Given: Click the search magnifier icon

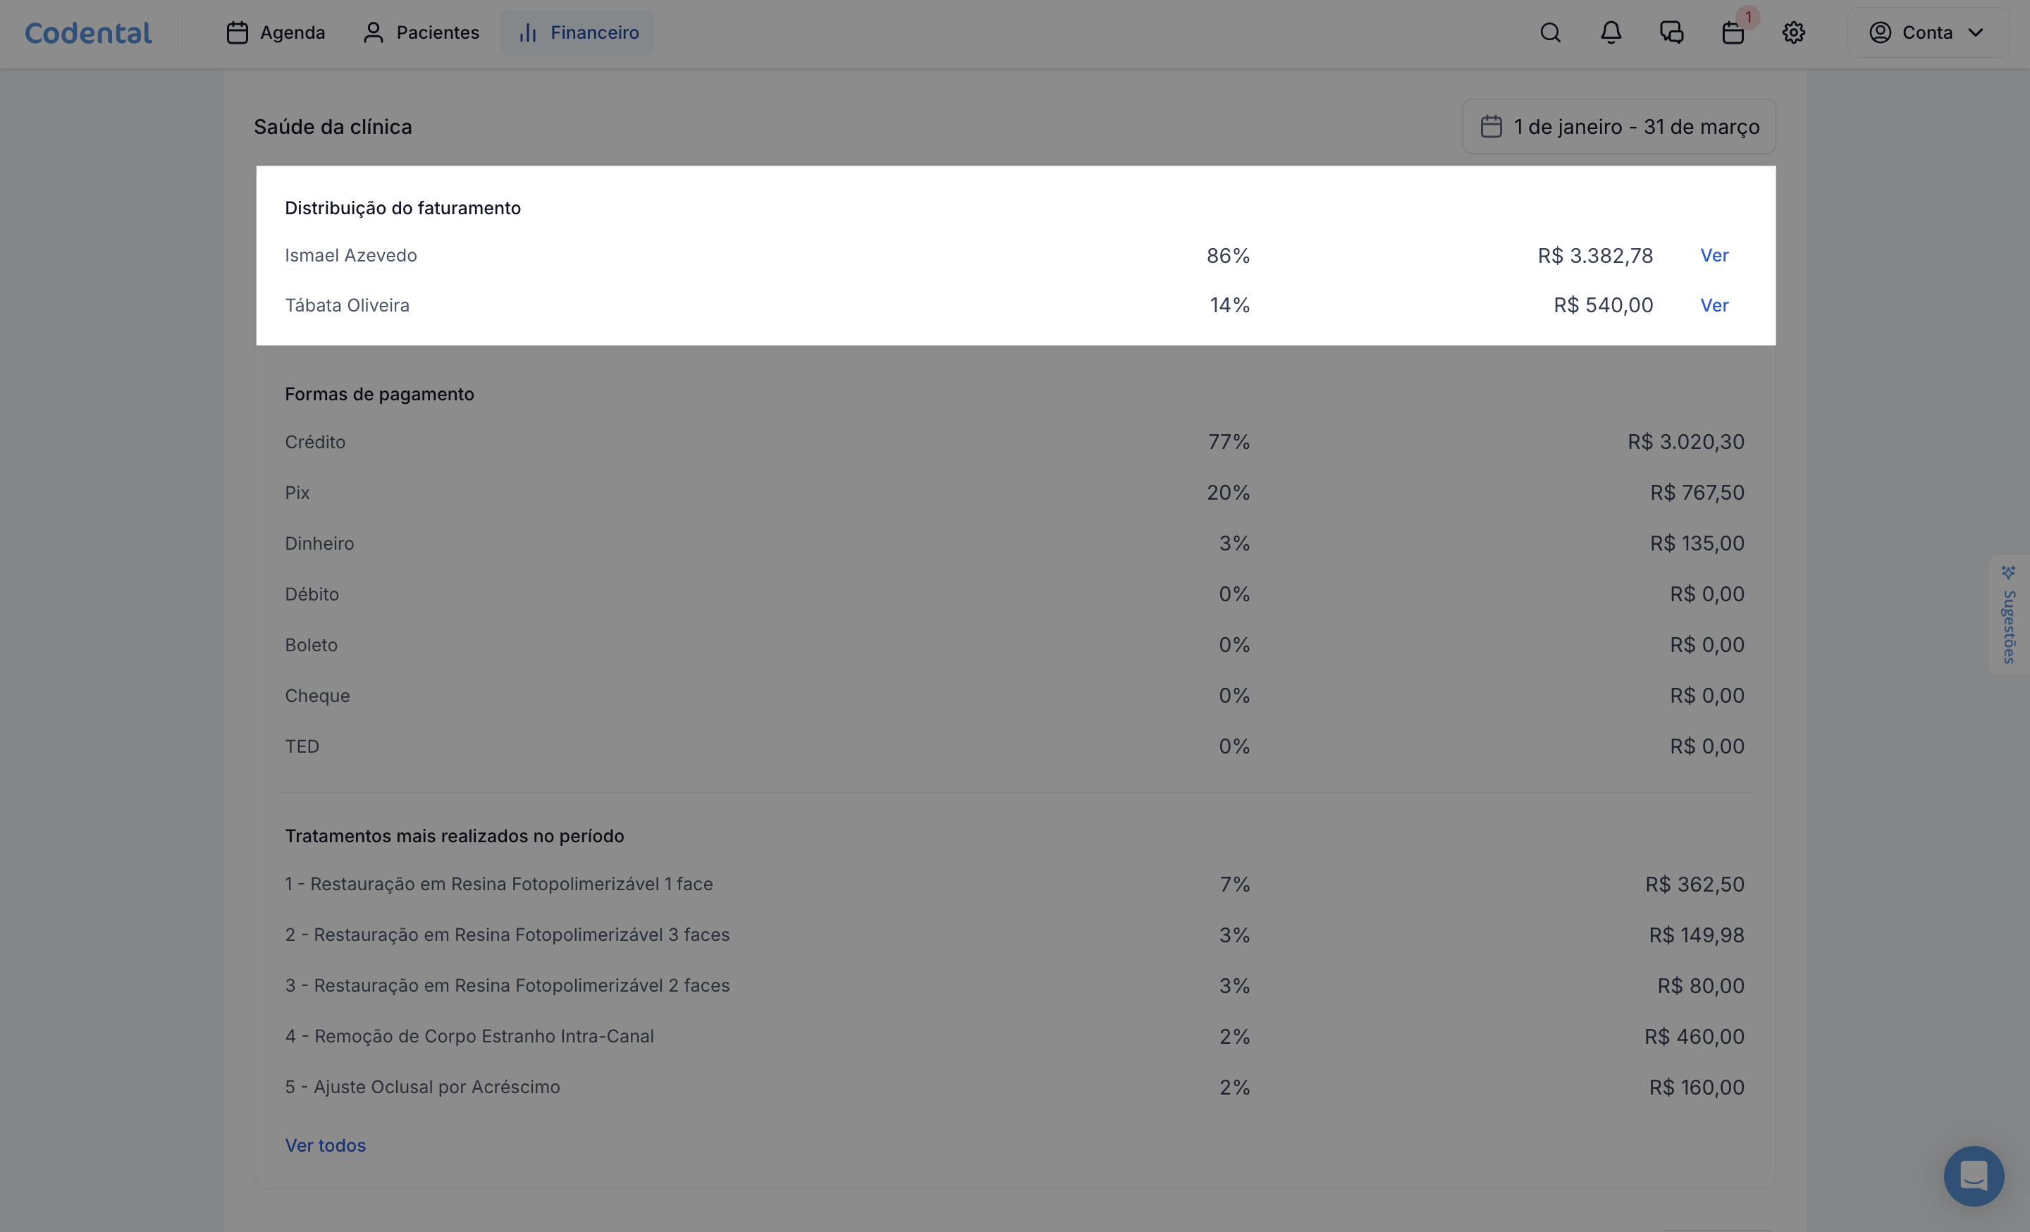Looking at the screenshot, I should (x=1550, y=32).
